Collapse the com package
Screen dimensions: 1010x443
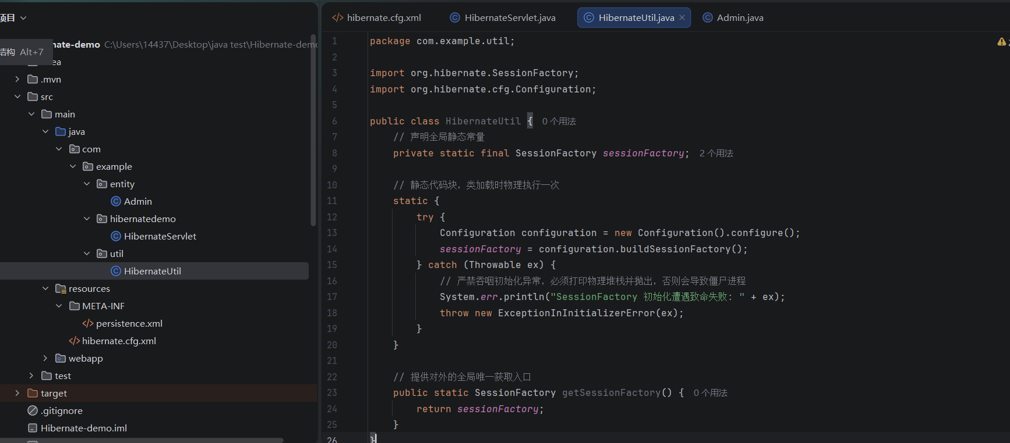(x=59, y=149)
